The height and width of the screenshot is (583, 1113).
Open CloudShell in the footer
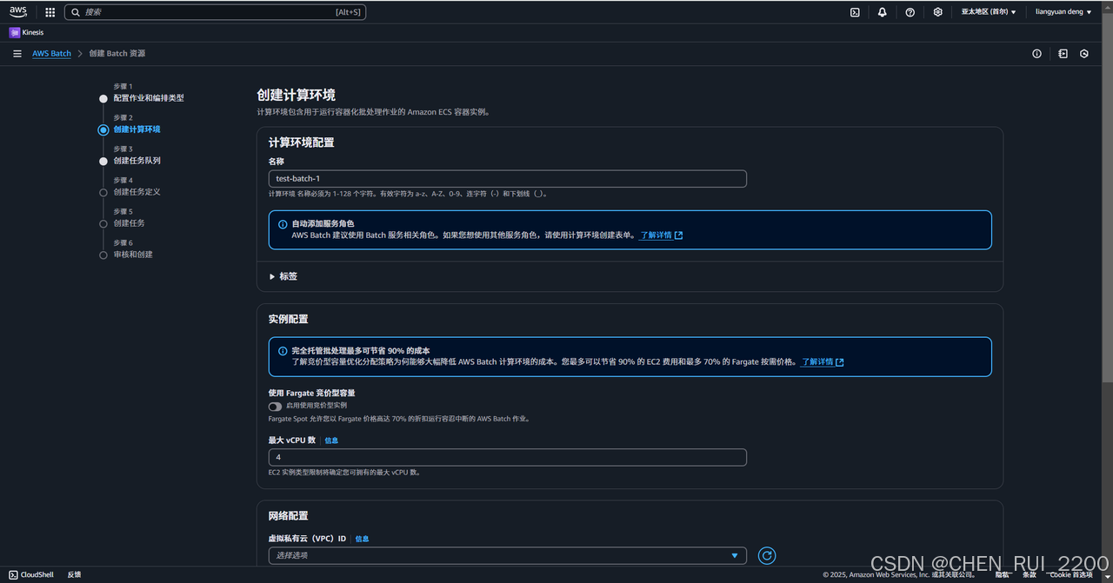click(x=31, y=575)
